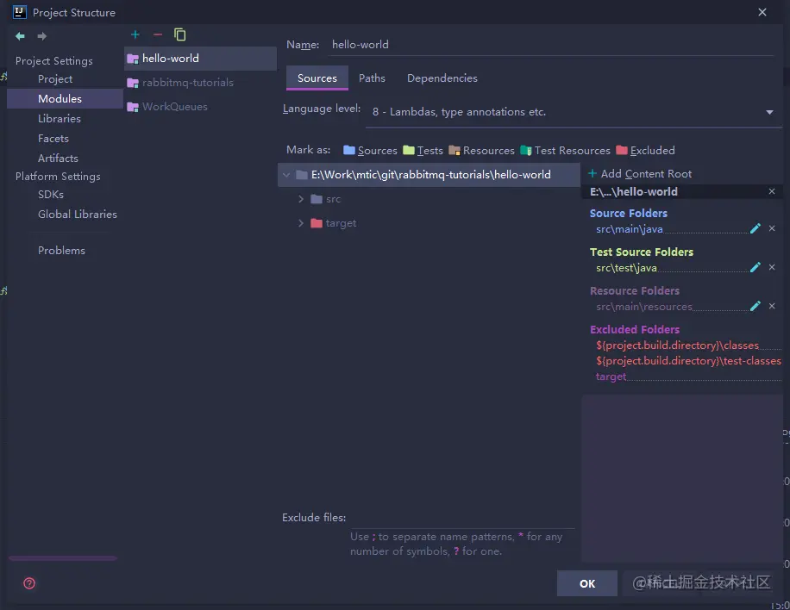Click the ${project.build.directory}\test-classes excluded entry
The image size is (790, 610).
pyautogui.click(x=688, y=361)
